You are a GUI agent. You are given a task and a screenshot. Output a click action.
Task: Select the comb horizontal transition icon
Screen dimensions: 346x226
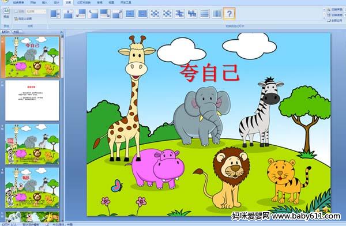click(x=179, y=14)
